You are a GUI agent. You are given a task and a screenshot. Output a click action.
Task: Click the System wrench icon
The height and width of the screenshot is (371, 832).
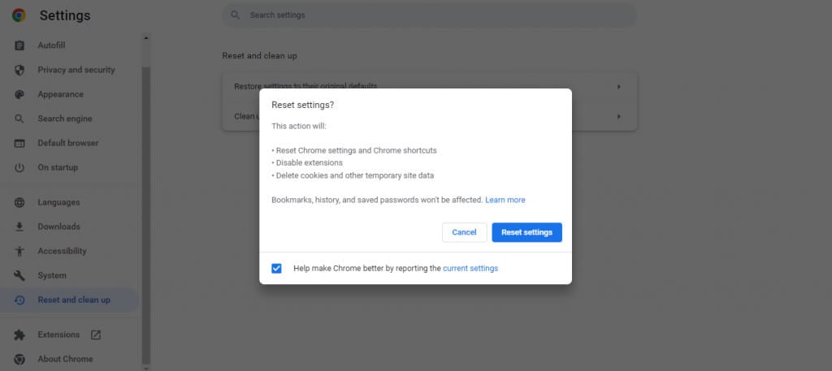click(19, 275)
